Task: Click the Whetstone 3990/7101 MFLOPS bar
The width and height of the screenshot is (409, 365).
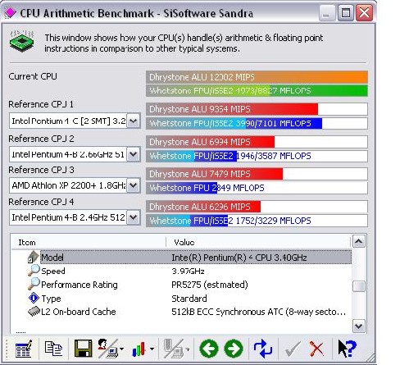Action: pos(257,123)
